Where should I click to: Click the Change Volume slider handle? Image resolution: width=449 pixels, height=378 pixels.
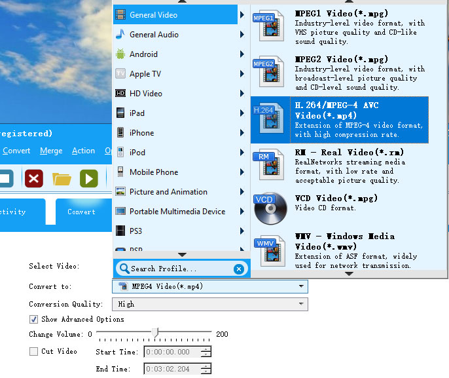155,332
